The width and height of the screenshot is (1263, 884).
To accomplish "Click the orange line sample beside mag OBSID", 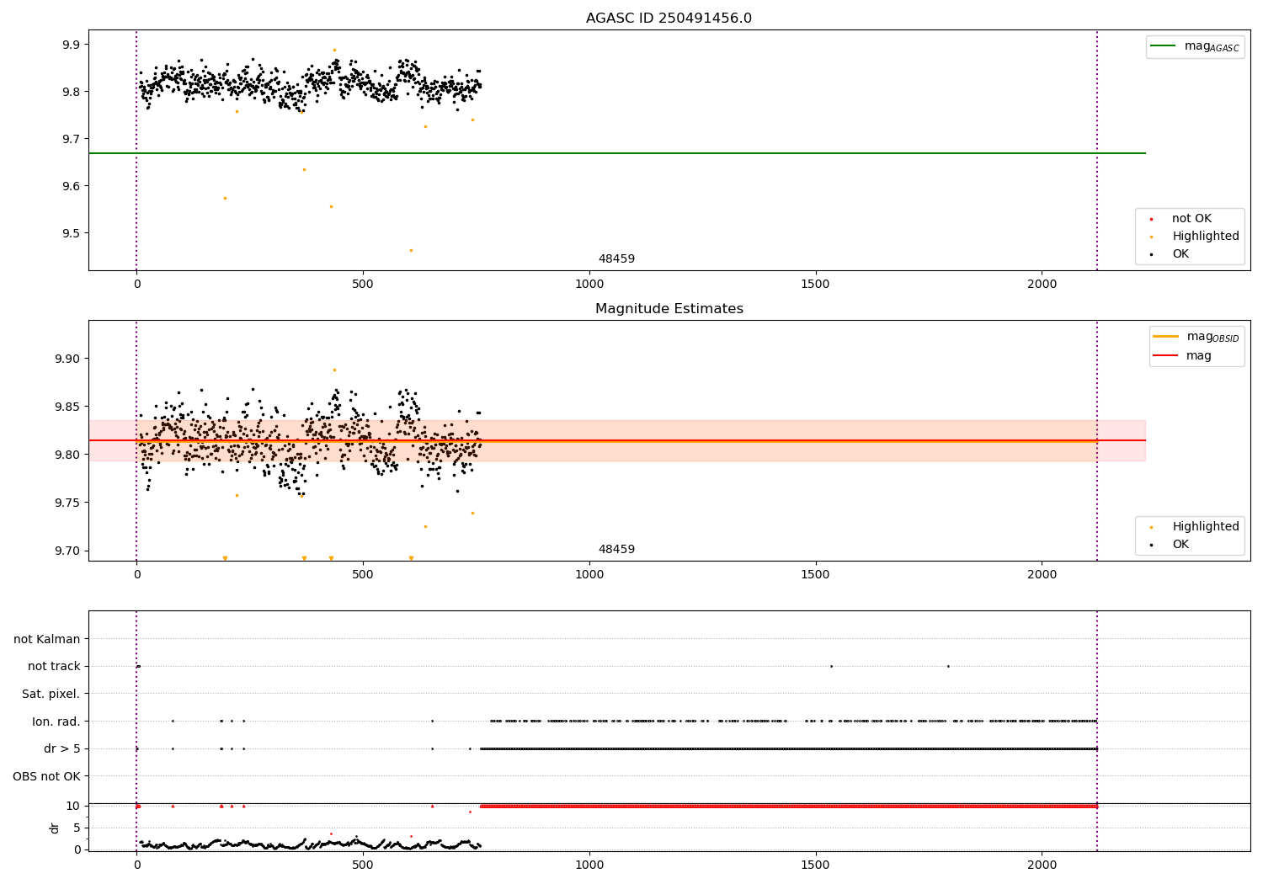I will click(x=1165, y=337).
